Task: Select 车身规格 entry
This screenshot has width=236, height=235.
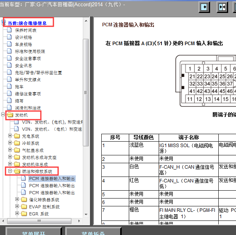Action: 24,44
